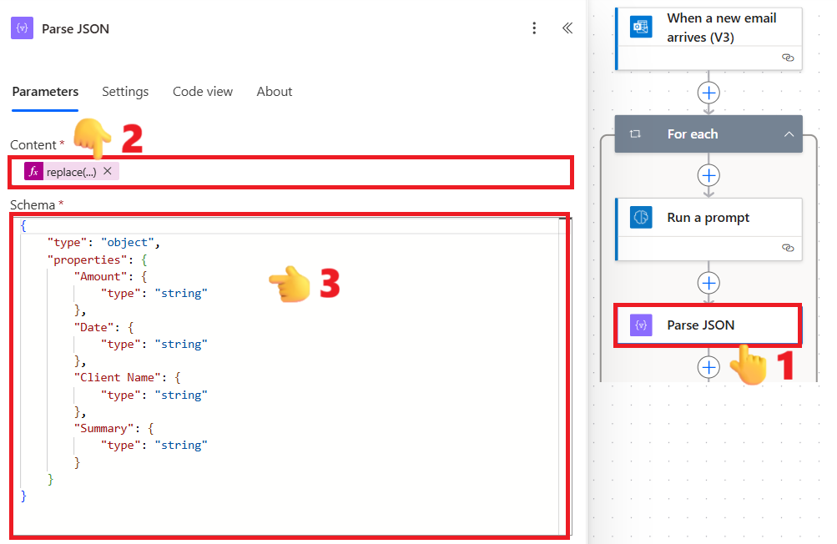Add step below Parse JSON action
Viewport: 837px width, 544px height.
[708, 366]
